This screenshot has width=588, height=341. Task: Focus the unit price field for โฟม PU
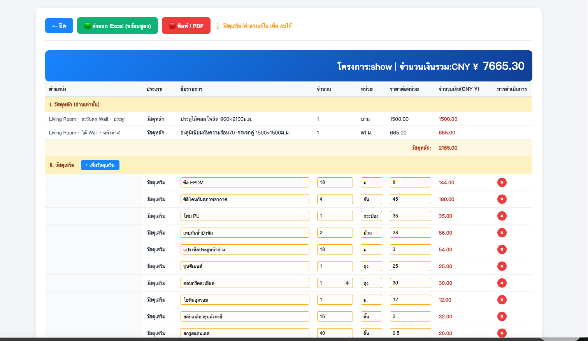click(x=410, y=216)
